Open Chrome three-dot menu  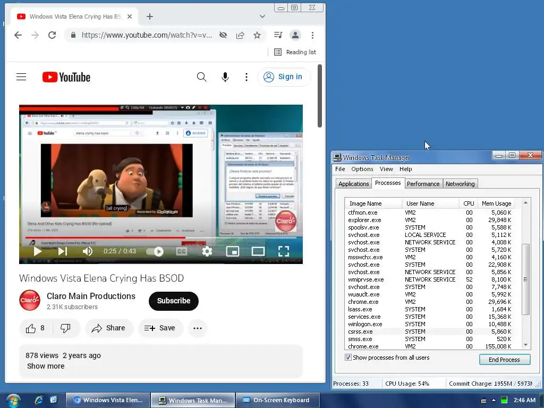(312, 35)
